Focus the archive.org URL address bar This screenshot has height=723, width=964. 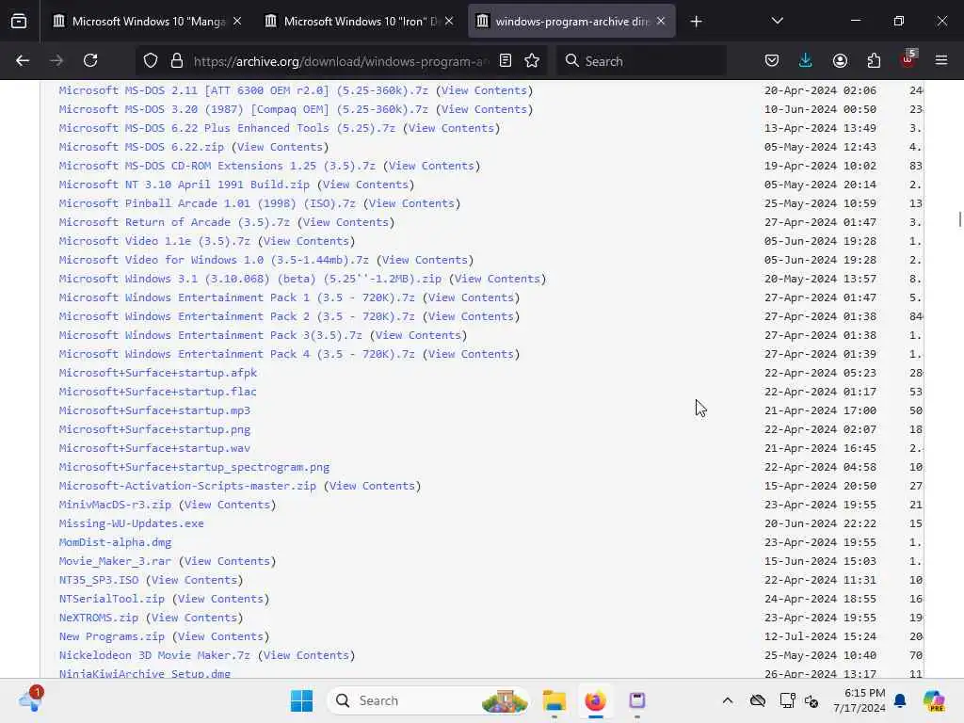click(341, 61)
